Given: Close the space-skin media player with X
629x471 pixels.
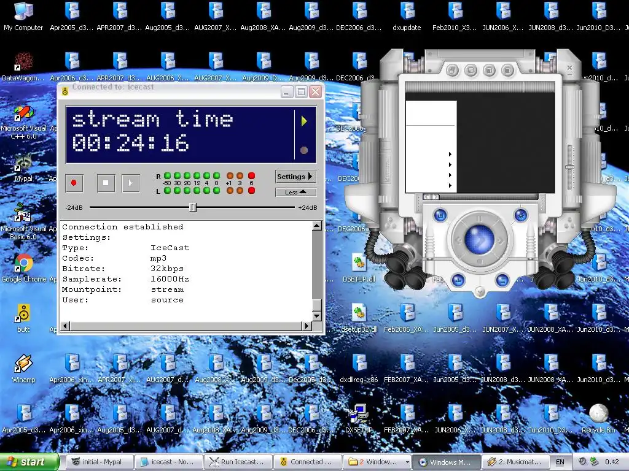Looking at the screenshot, I should [569, 67].
